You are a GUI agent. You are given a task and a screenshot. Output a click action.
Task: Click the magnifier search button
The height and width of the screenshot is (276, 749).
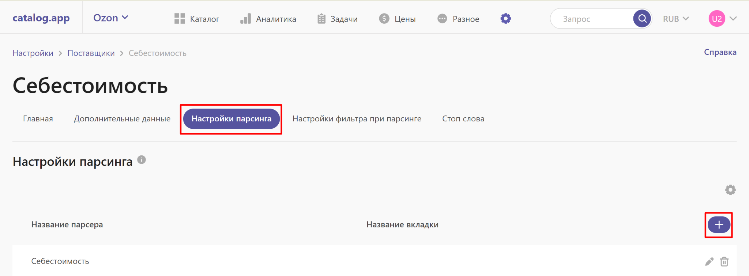tap(642, 19)
